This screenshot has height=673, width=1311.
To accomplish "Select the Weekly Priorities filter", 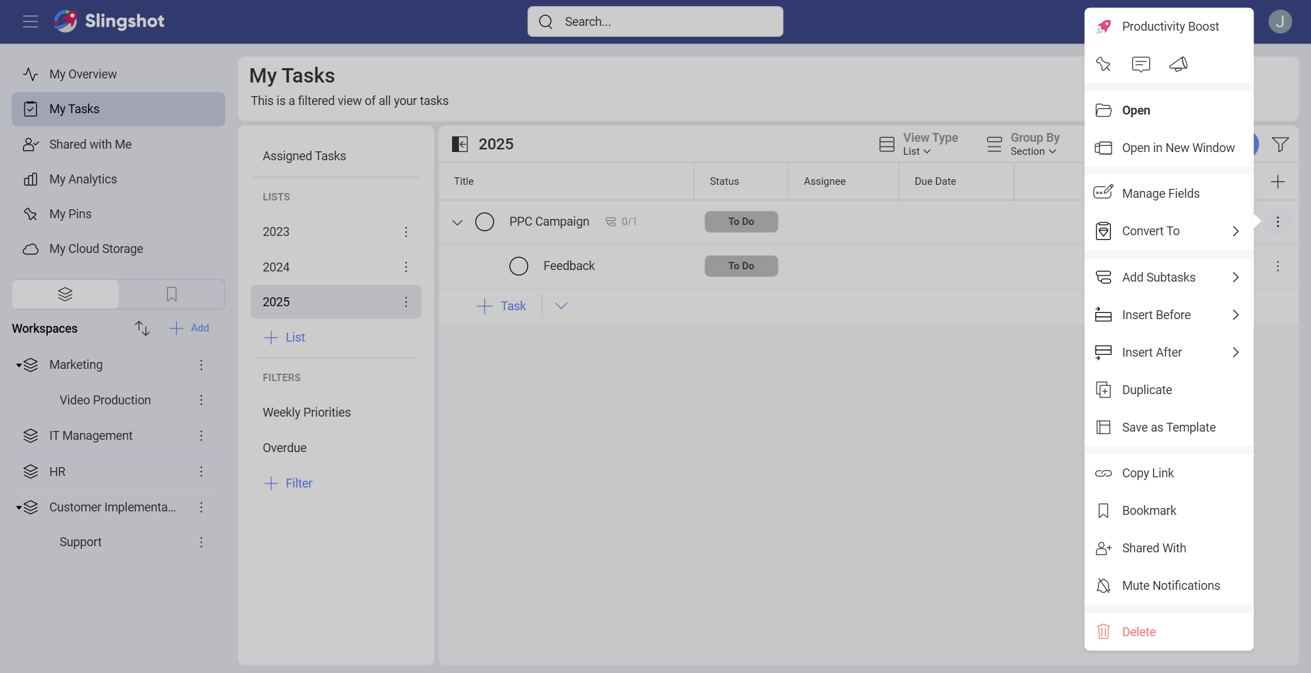I will click(336, 413).
